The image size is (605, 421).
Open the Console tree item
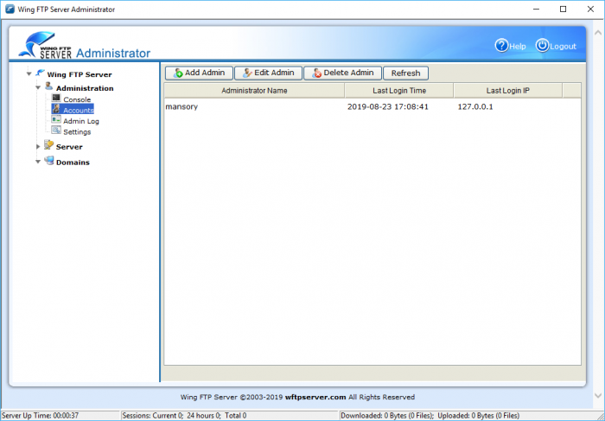[77, 99]
